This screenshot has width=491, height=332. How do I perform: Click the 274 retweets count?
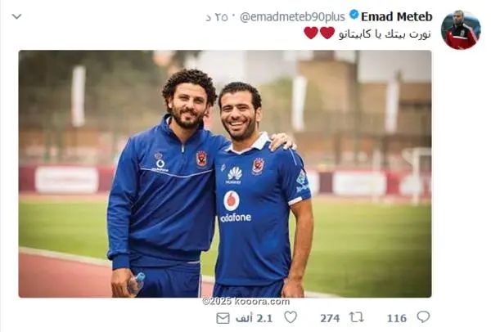pos(329,317)
